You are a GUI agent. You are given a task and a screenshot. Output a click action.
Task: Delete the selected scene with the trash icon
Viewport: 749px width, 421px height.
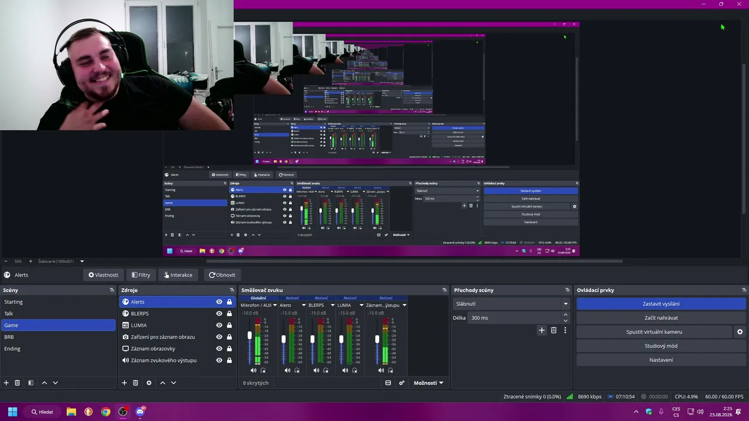[x=18, y=383]
